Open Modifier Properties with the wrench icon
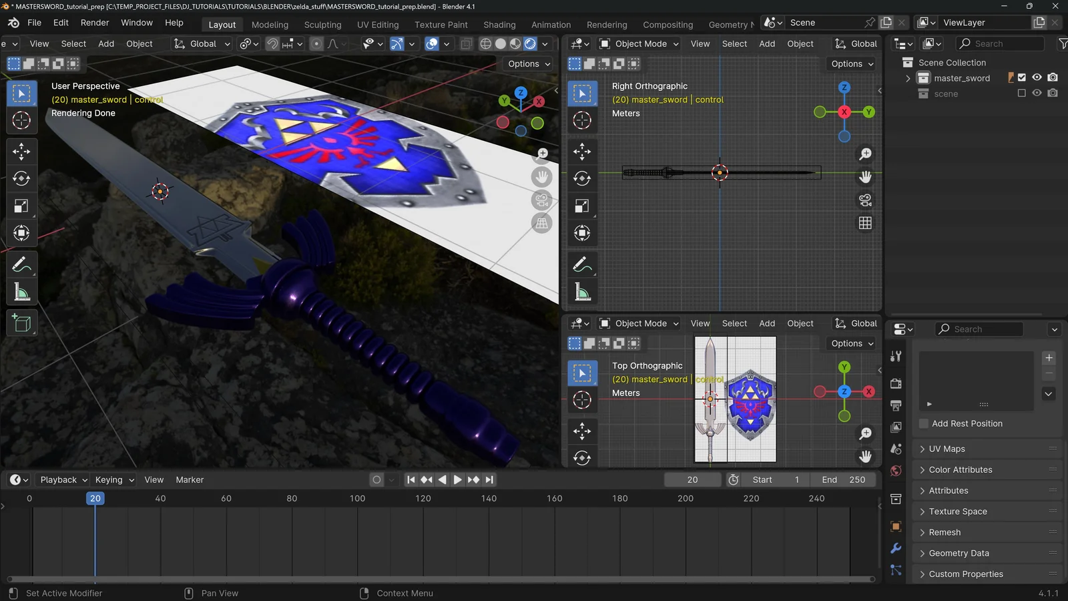Image resolution: width=1068 pixels, height=601 pixels. [896, 548]
